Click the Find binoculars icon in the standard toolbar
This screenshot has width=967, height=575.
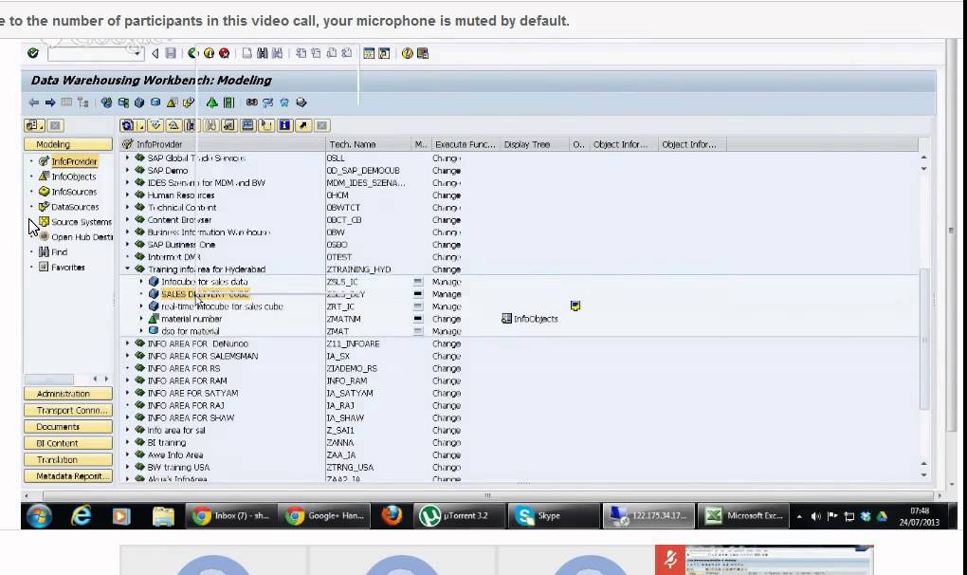(x=262, y=54)
